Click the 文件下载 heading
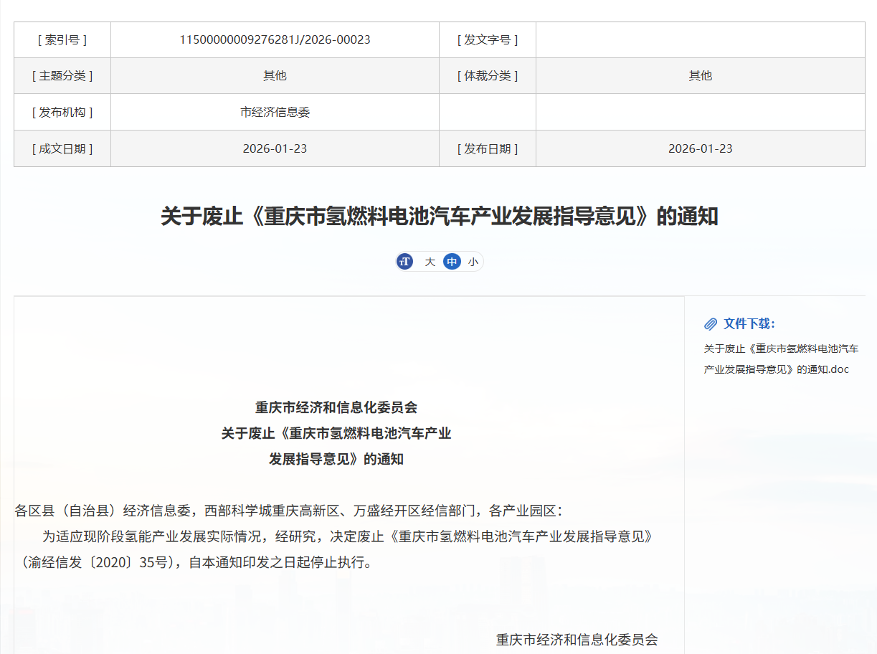 pos(749,324)
